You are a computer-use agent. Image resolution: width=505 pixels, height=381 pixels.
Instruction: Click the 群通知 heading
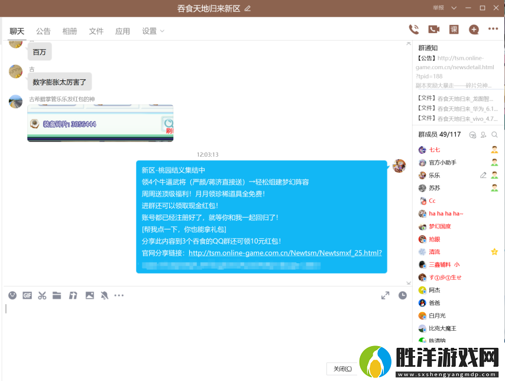[x=428, y=48]
